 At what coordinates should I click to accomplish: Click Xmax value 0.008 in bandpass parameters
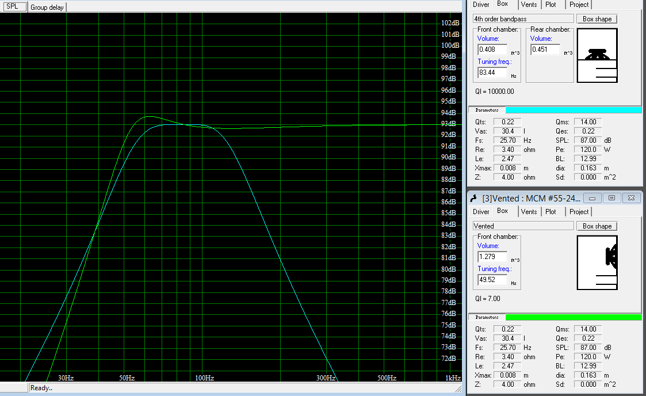coord(507,168)
